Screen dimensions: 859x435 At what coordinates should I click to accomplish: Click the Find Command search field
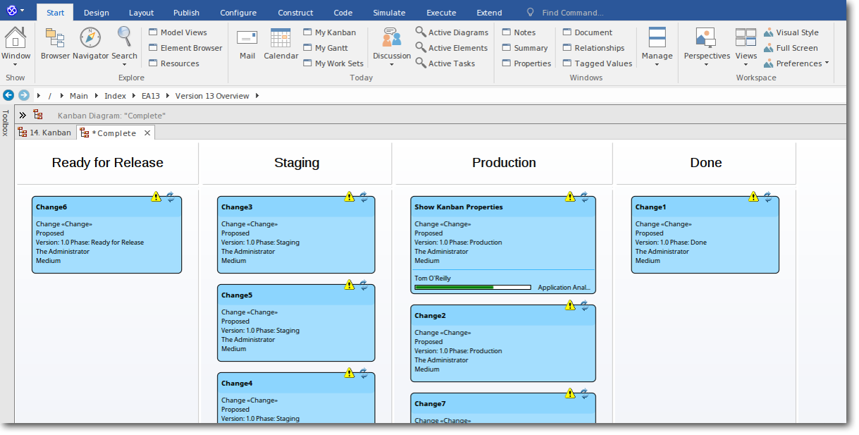pyautogui.click(x=572, y=13)
